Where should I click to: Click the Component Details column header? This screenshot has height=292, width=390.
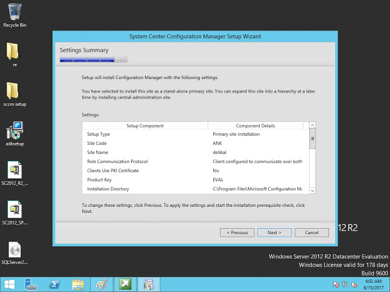coord(255,126)
